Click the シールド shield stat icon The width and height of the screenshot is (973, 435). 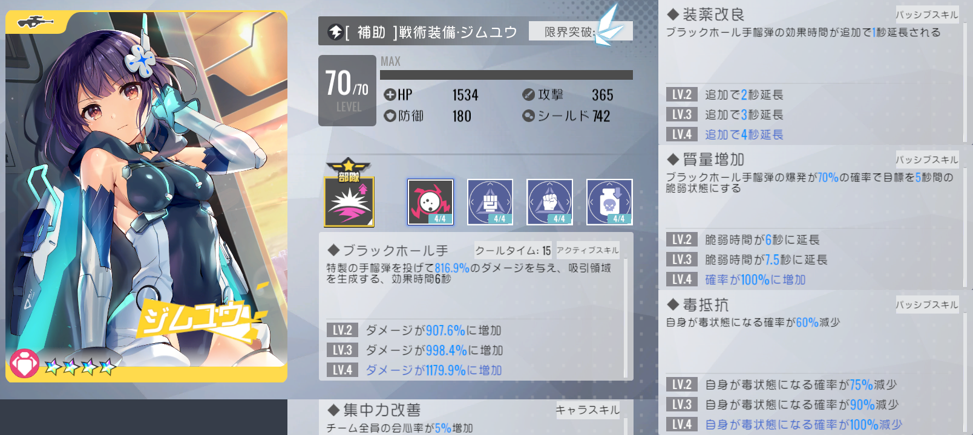(528, 116)
